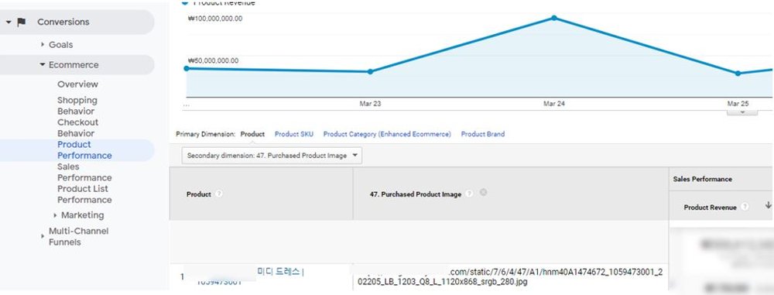Open the Secondary dimension dropdown

click(272, 156)
